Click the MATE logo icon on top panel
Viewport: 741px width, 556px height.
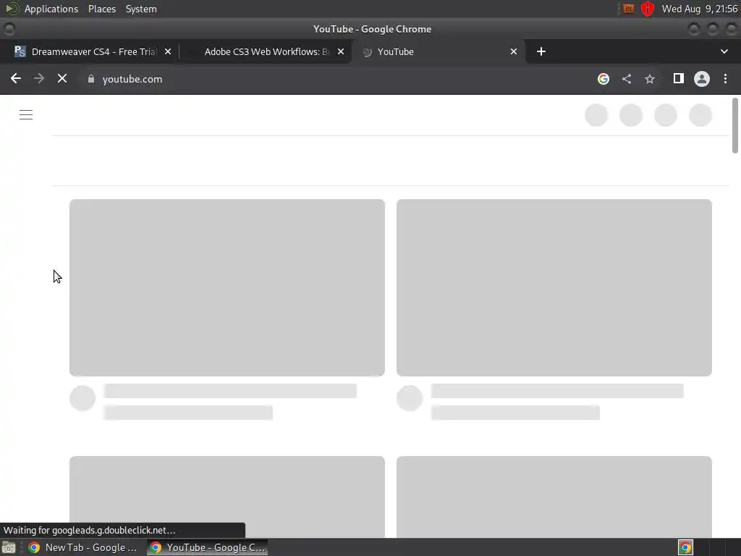tap(12, 9)
